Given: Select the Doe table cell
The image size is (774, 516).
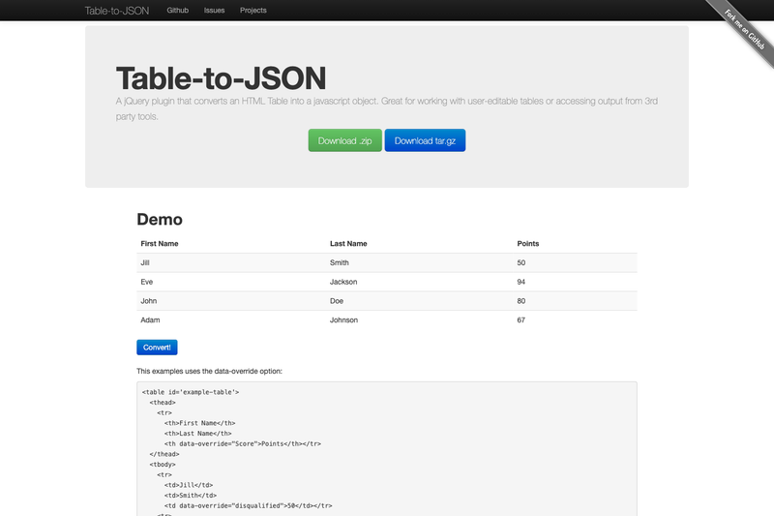Looking at the screenshot, I should (x=337, y=301).
